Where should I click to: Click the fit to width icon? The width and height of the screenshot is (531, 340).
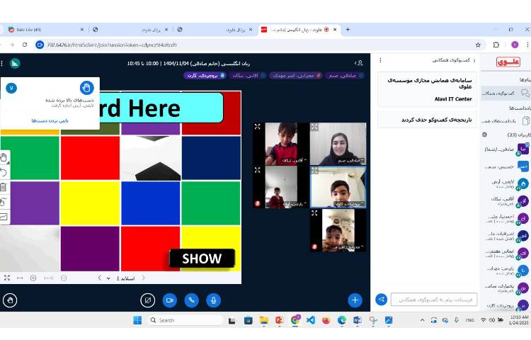point(20,278)
